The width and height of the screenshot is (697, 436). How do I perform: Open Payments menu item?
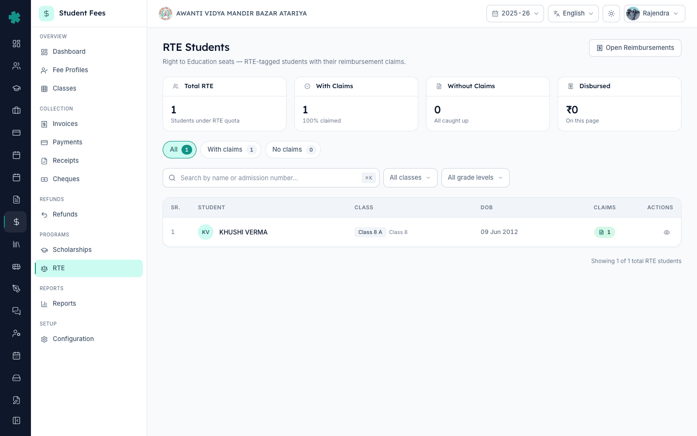pos(89,142)
